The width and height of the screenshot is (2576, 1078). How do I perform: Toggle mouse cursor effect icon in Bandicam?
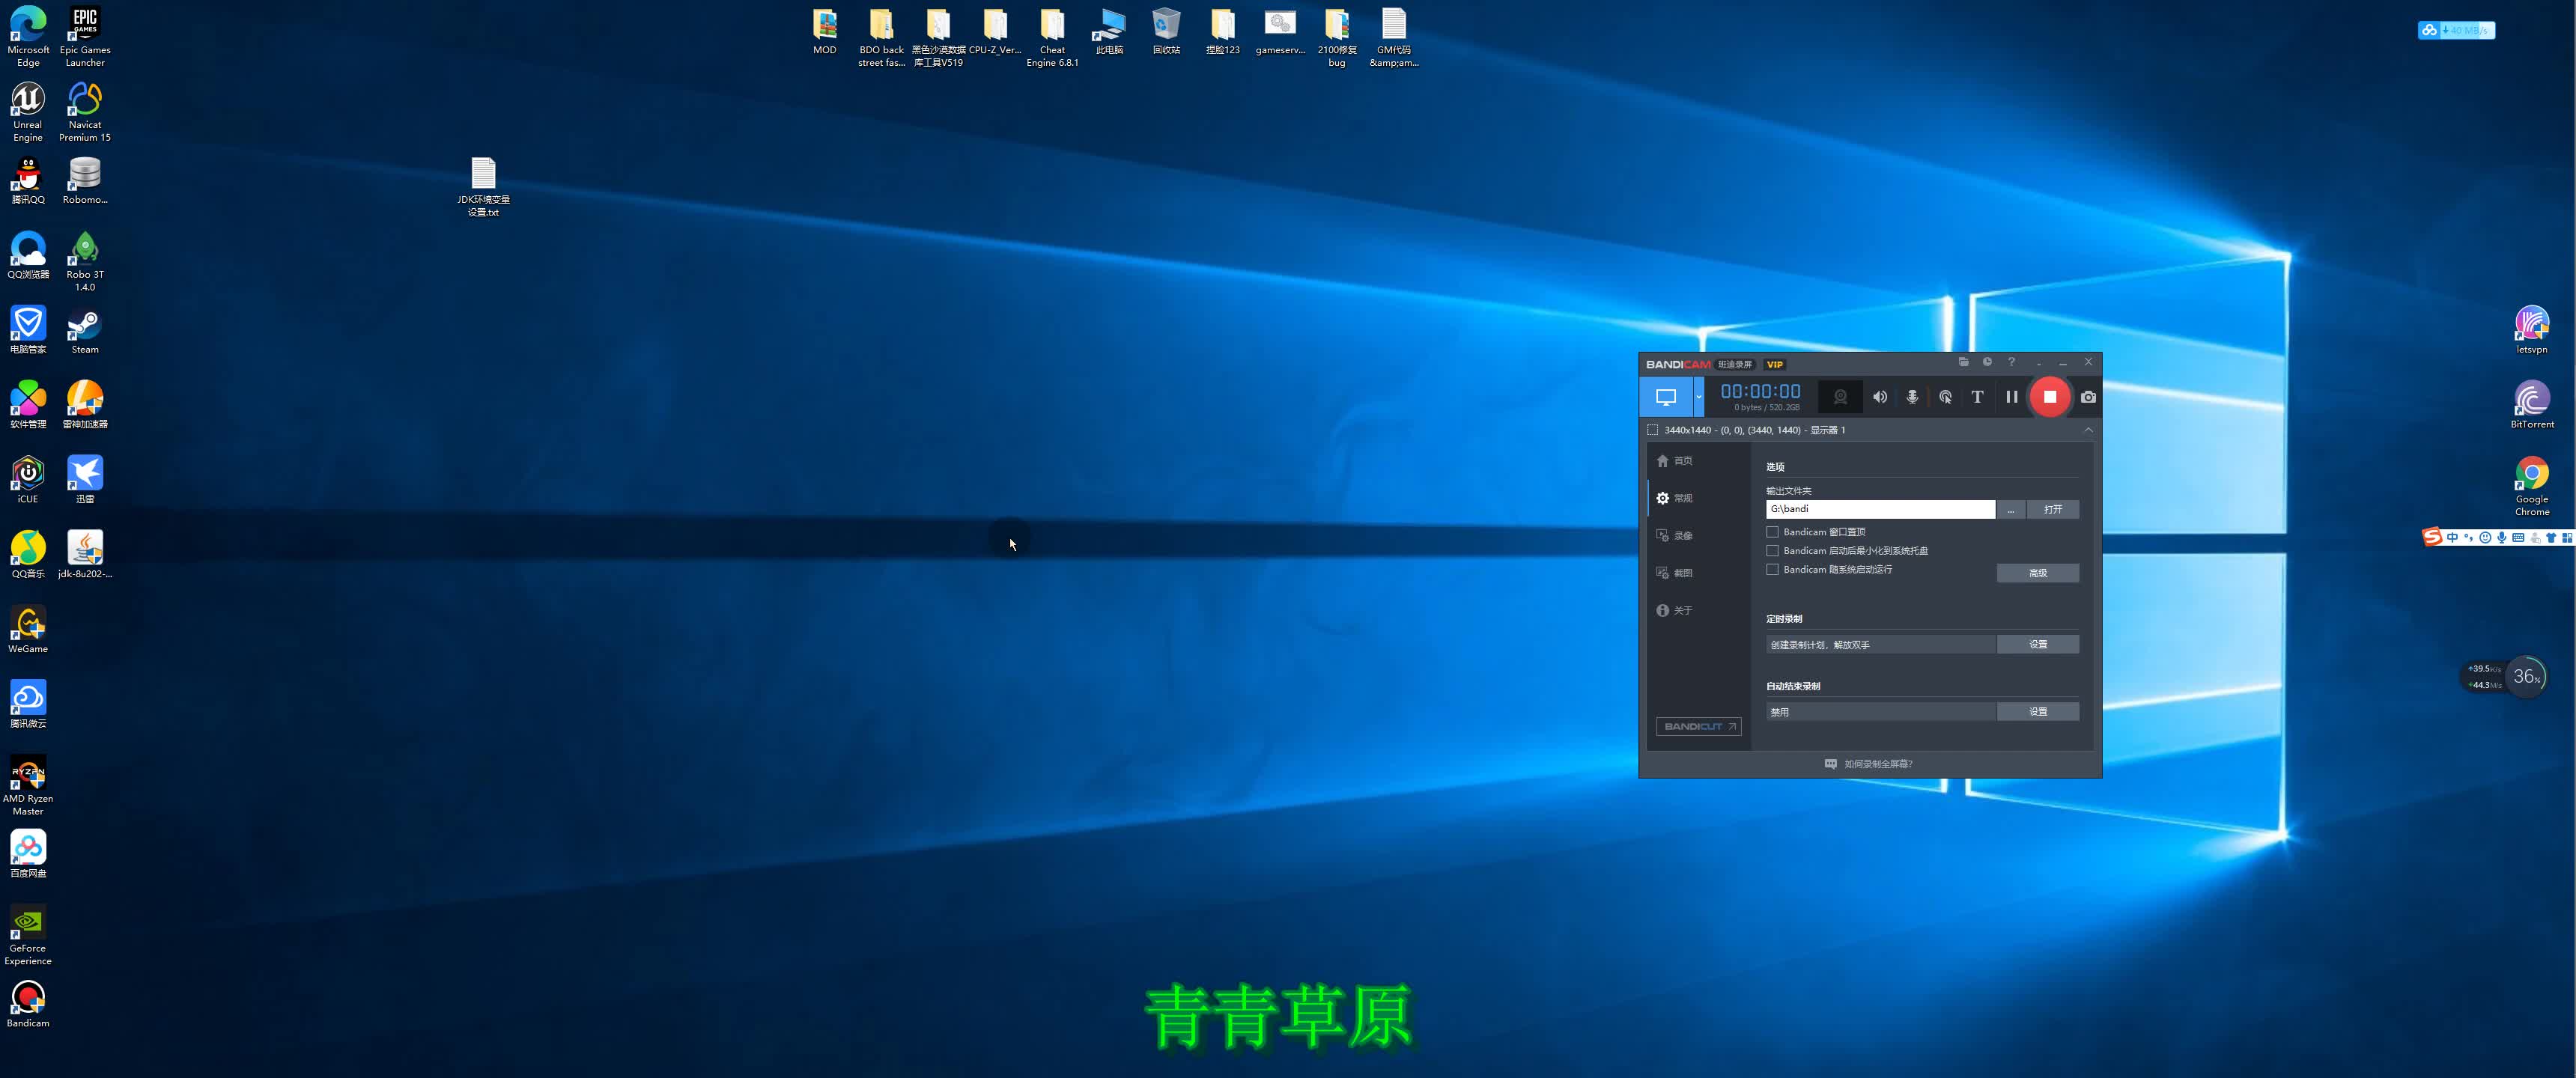click(x=1945, y=397)
